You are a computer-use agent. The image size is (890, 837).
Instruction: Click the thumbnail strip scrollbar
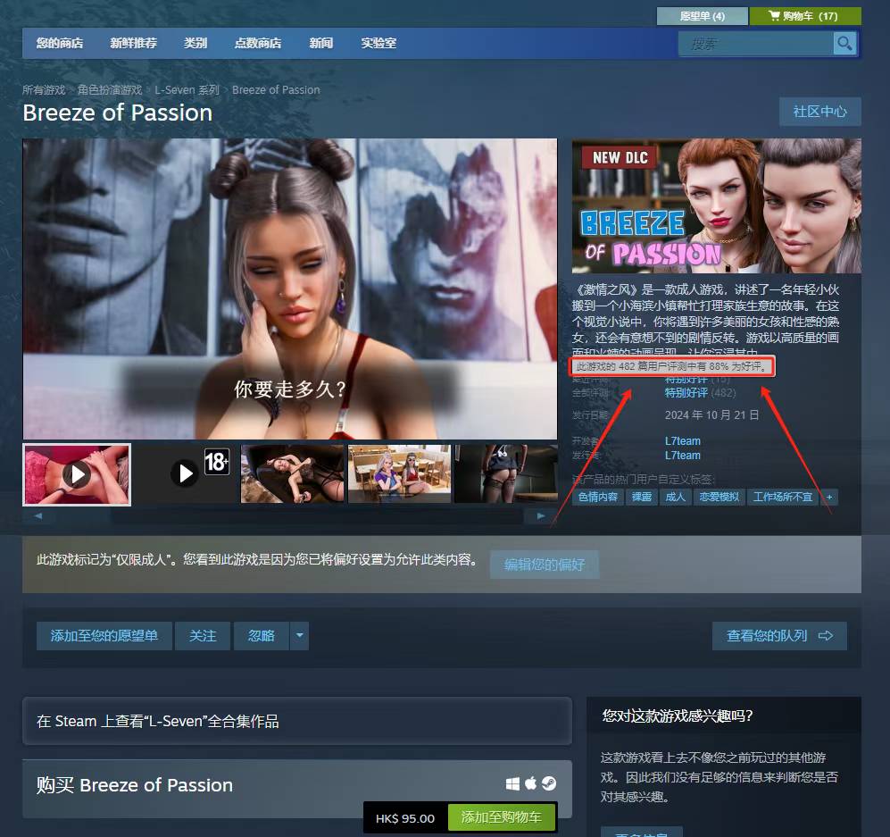[289, 515]
